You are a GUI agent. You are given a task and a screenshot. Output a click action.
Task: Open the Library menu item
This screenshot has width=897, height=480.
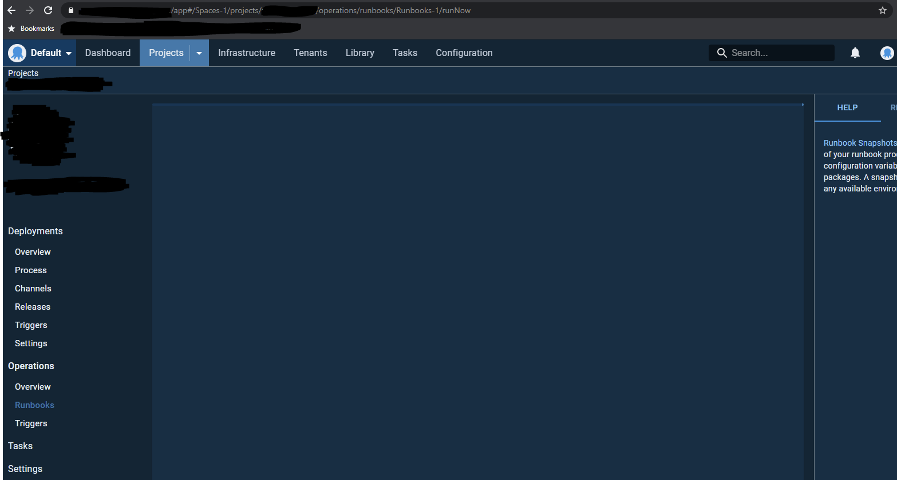(x=359, y=53)
